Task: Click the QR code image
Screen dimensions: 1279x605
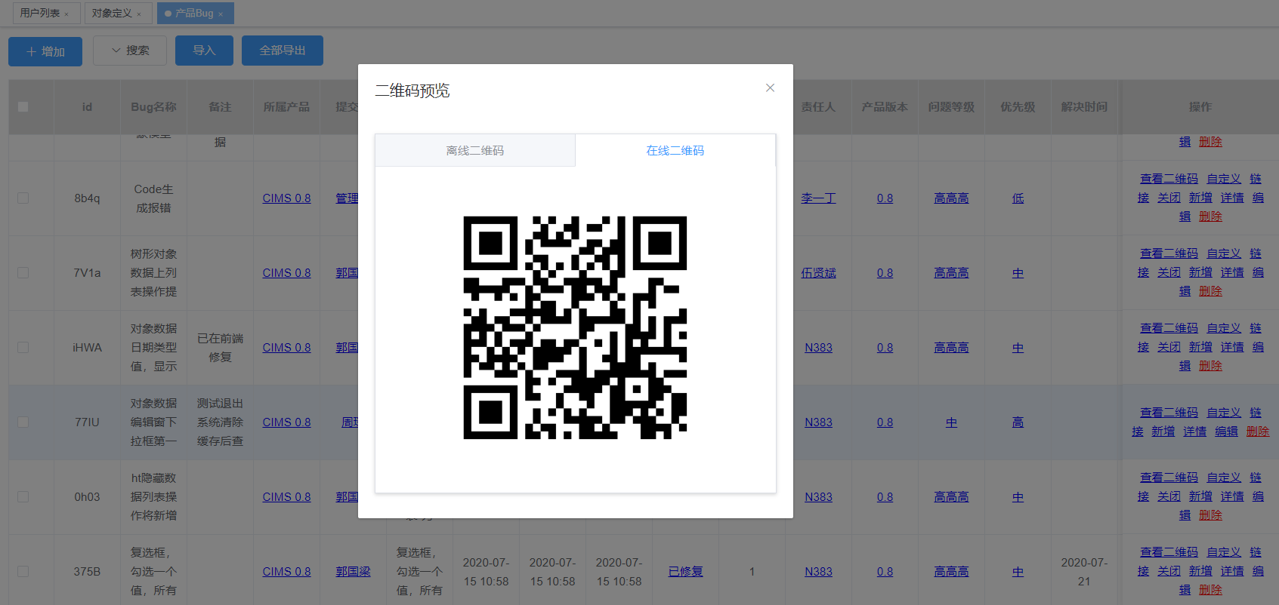Action: click(575, 327)
